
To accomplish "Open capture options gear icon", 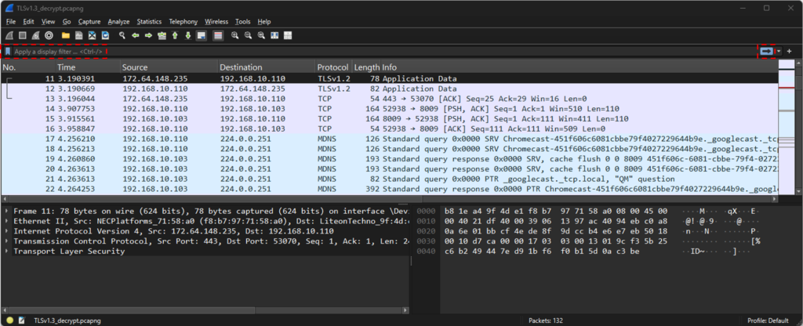I will click(x=49, y=36).
